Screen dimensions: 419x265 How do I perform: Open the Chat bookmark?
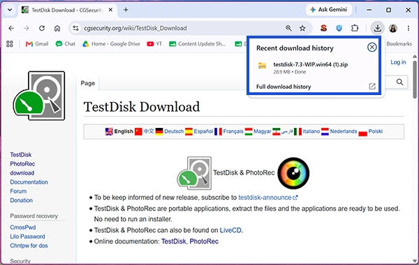point(66,44)
